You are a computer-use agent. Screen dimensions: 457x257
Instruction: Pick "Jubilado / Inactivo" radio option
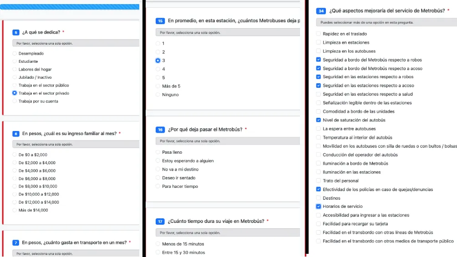point(15,77)
